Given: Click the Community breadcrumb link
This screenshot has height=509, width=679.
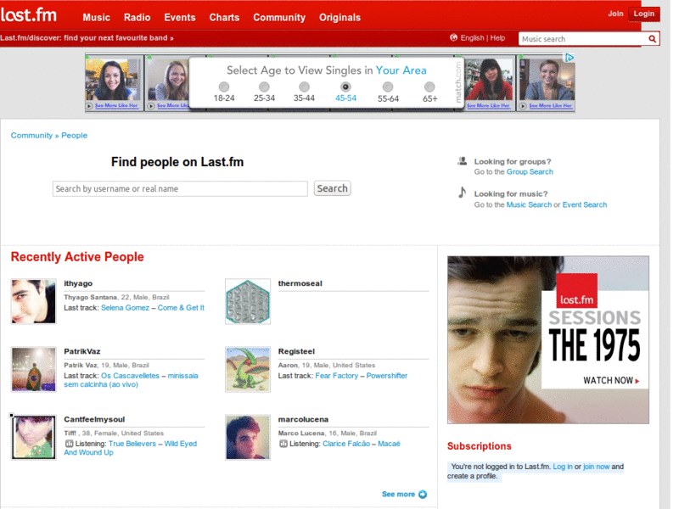Looking at the screenshot, I should click(31, 136).
